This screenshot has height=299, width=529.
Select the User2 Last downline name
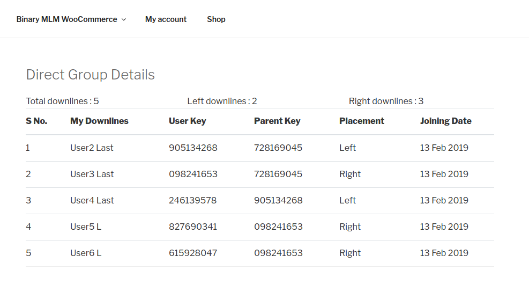pos(92,148)
